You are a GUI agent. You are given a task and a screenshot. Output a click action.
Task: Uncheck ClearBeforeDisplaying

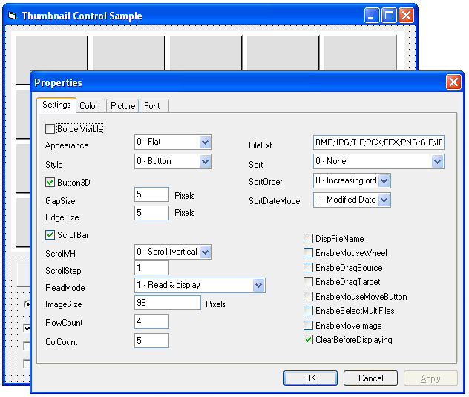click(x=308, y=340)
